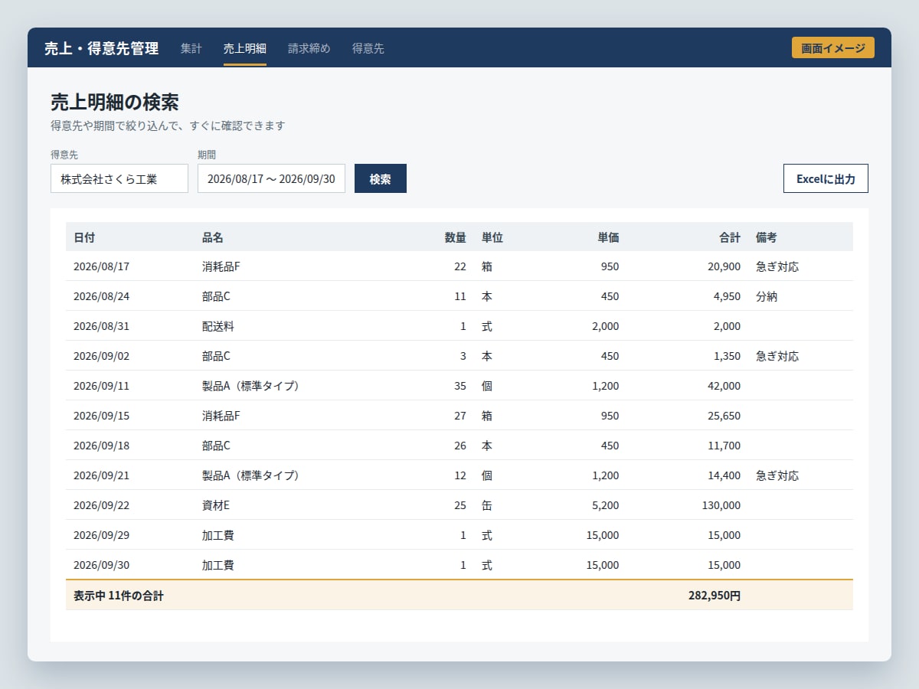Select the date cell 2026/09/02
The image size is (919, 689).
[x=102, y=356]
